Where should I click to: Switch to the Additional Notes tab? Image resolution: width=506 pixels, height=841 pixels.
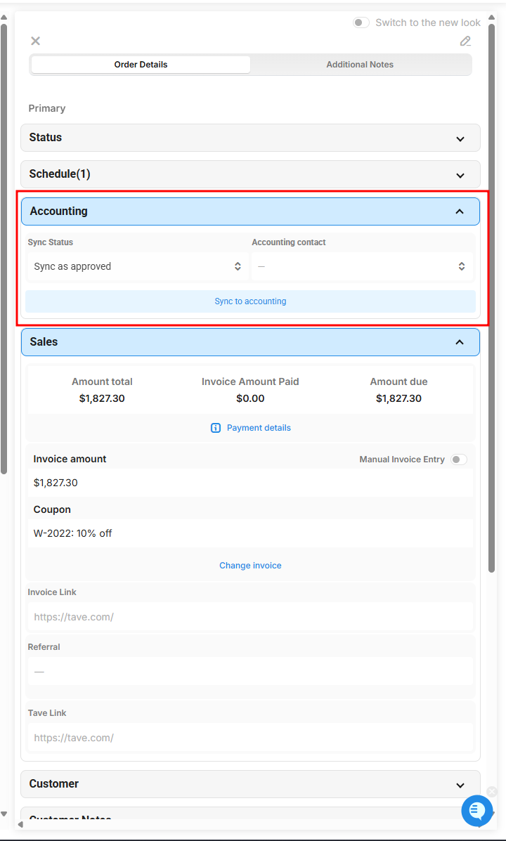[x=360, y=65]
